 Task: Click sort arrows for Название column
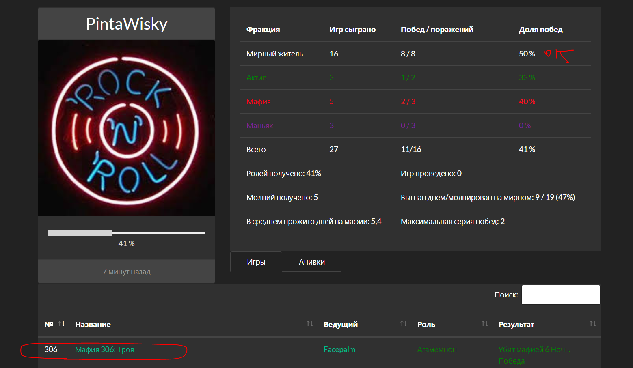tap(310, 324)
